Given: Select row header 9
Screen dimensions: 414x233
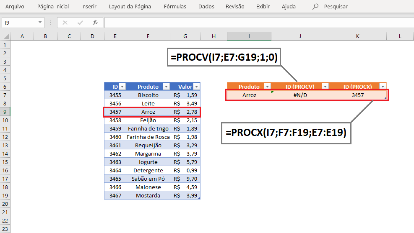Looking at the screenshot, I should coord(5,112).
